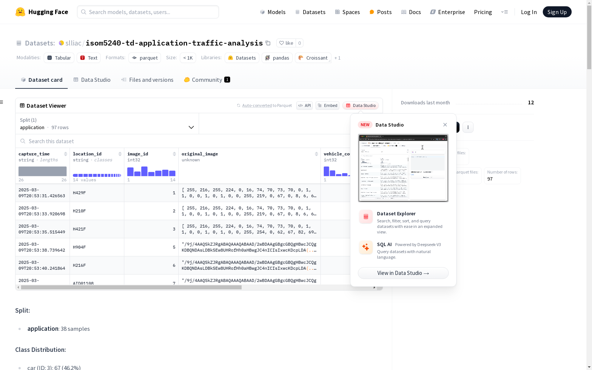Sort by original_image column arrows
The height and width of the screenshot is (370, 592).
pos(316,154)
